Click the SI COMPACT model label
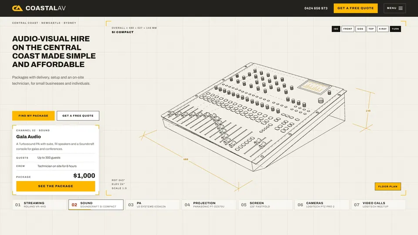The height and width of the screenshot is (235, 418). 123,32
